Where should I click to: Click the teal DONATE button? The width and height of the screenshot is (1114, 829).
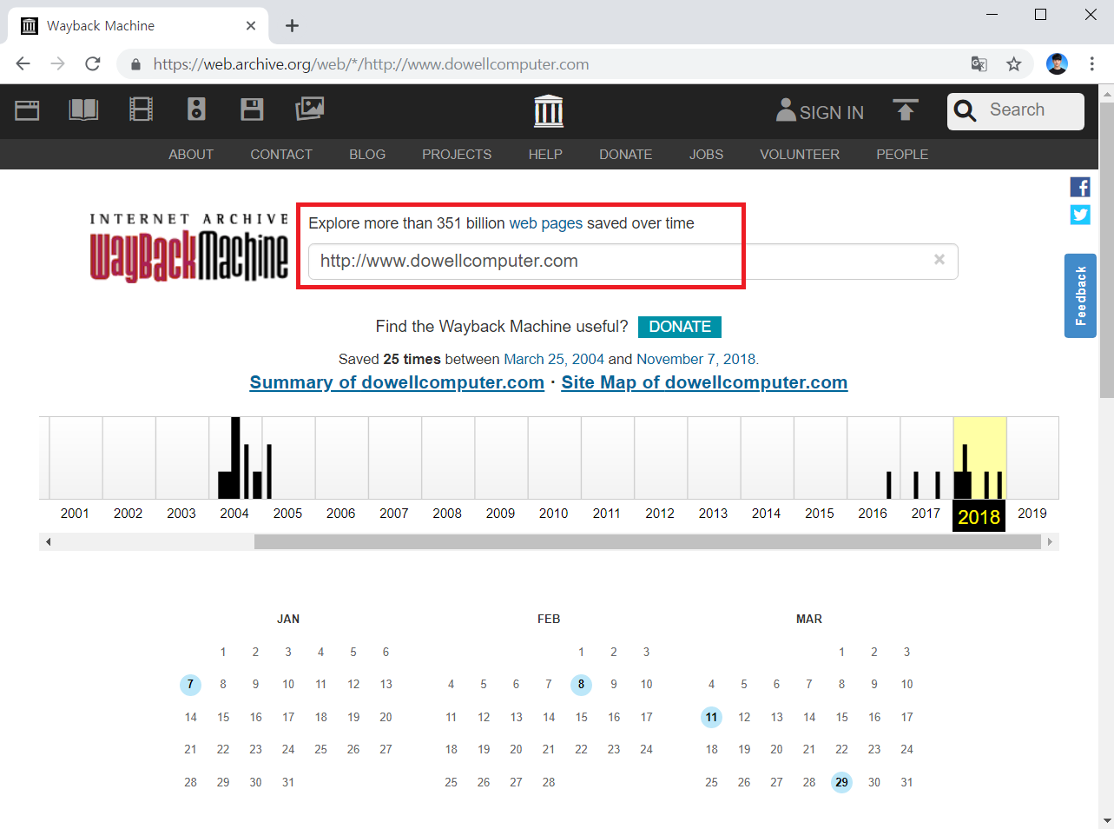point(680,327)
